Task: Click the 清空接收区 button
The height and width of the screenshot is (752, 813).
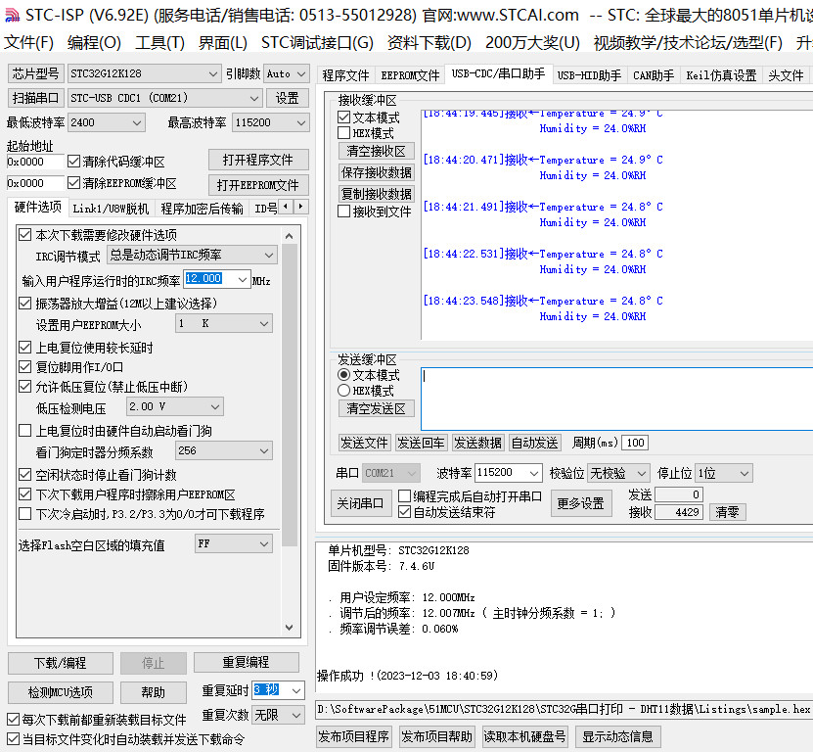Action: pos(376,151)
